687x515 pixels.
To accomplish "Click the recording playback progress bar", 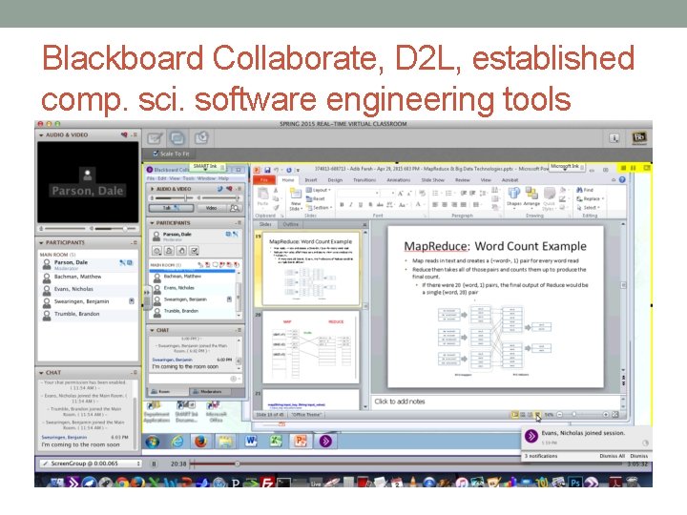I will 406,463.
